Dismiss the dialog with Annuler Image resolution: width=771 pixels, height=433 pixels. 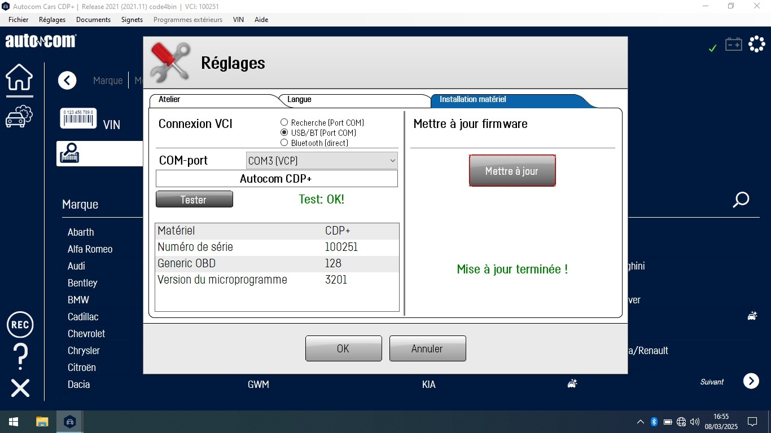pyautogui.click(x=427, y=348)
